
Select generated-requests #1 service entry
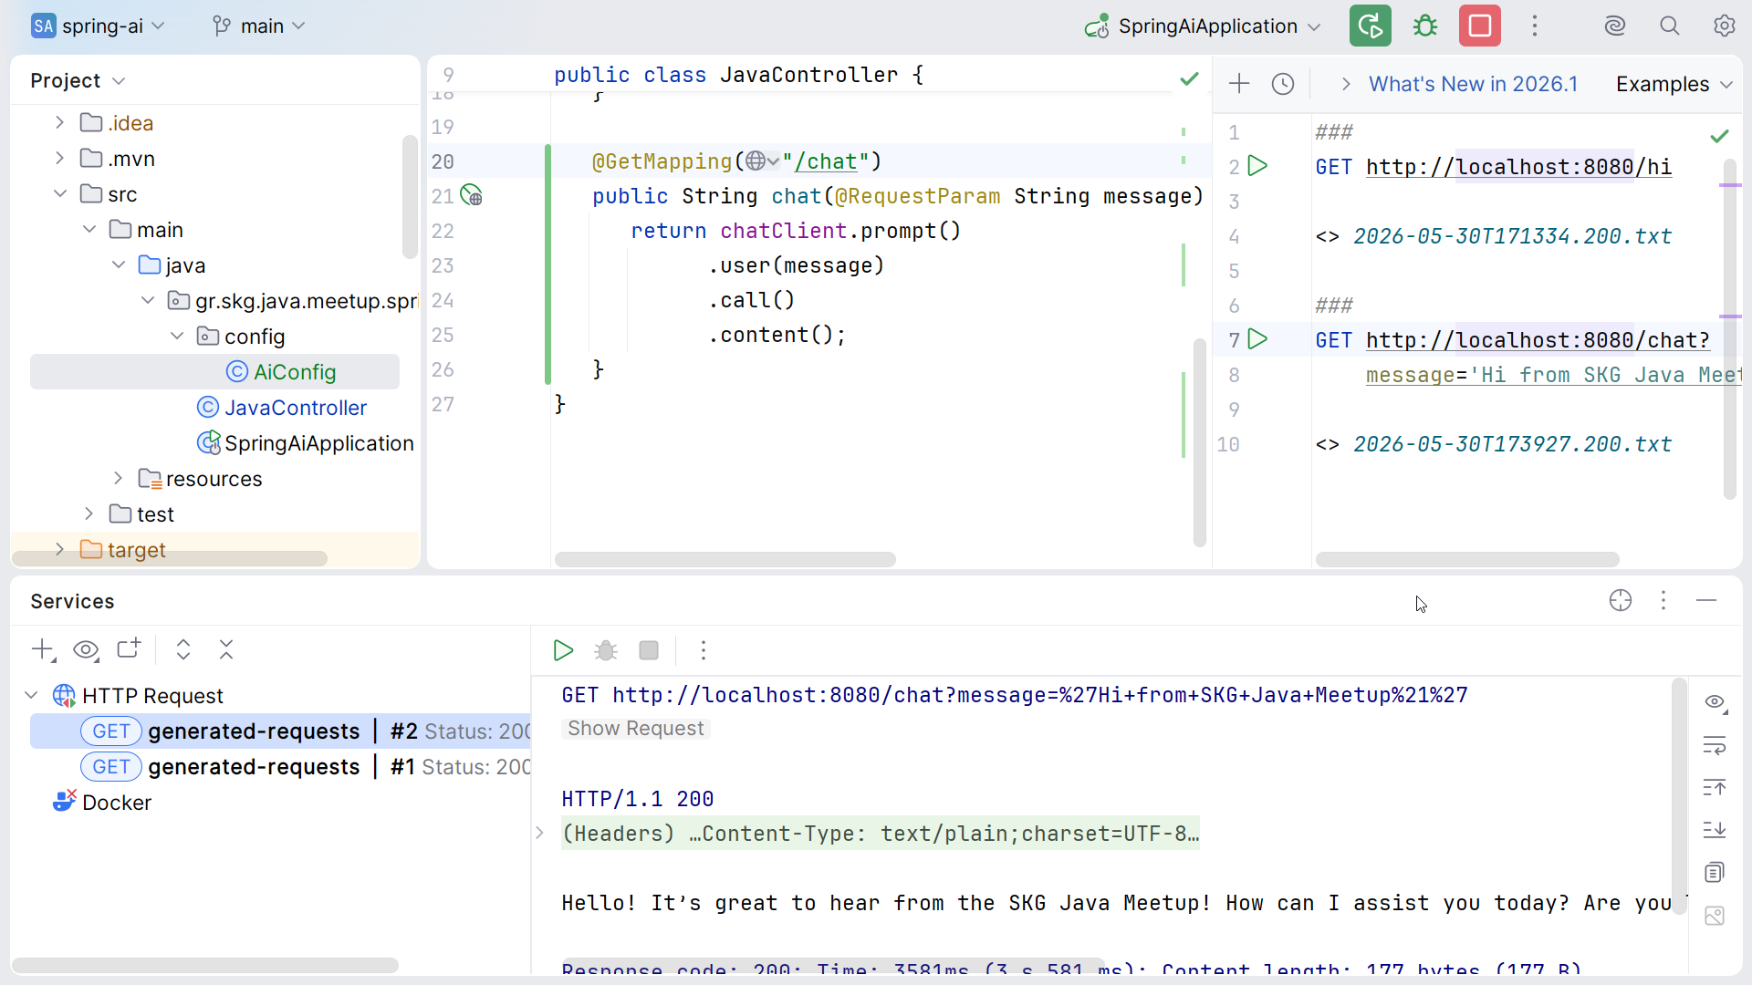pos(280,767)
